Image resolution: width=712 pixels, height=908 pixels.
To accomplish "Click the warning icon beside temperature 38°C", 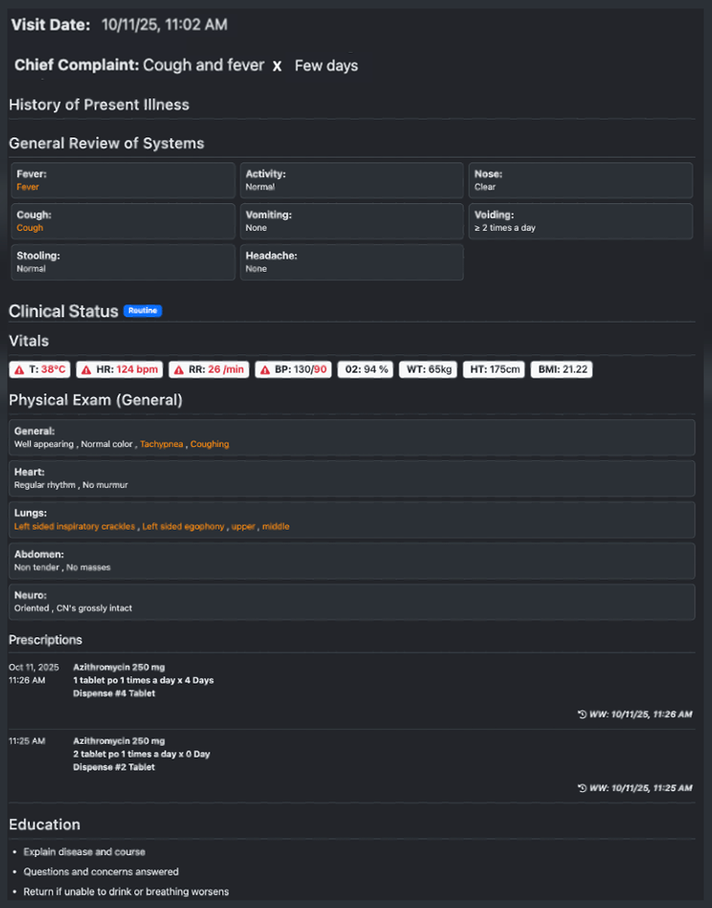I will (x=19, y=370).
